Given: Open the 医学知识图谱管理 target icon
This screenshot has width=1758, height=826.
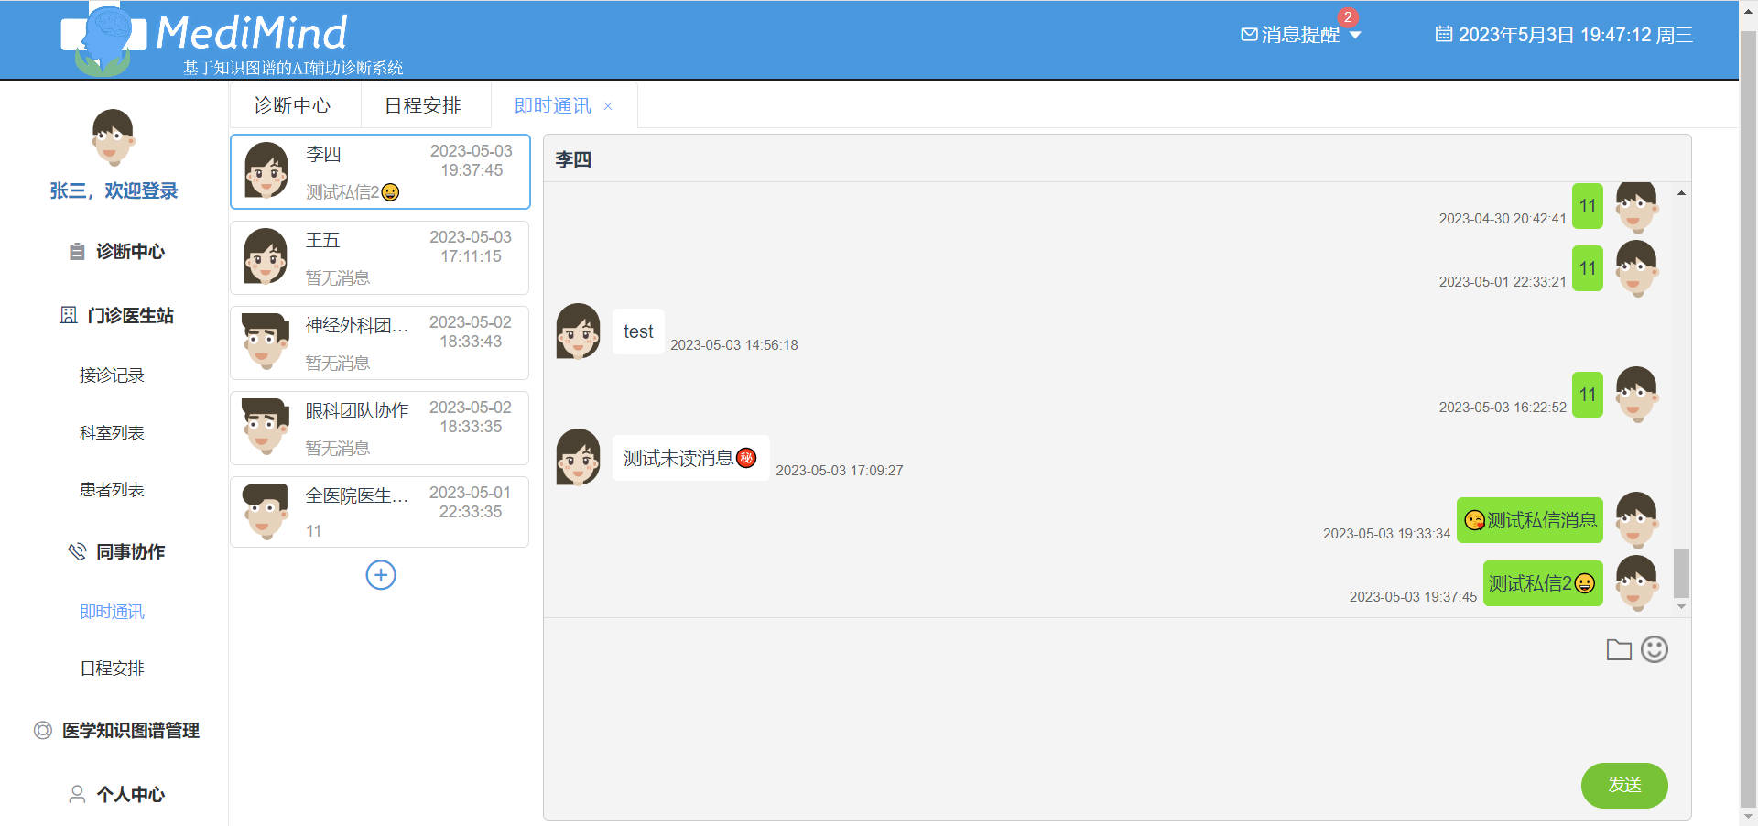Looking at the screenshot, I should coord(42,730).
